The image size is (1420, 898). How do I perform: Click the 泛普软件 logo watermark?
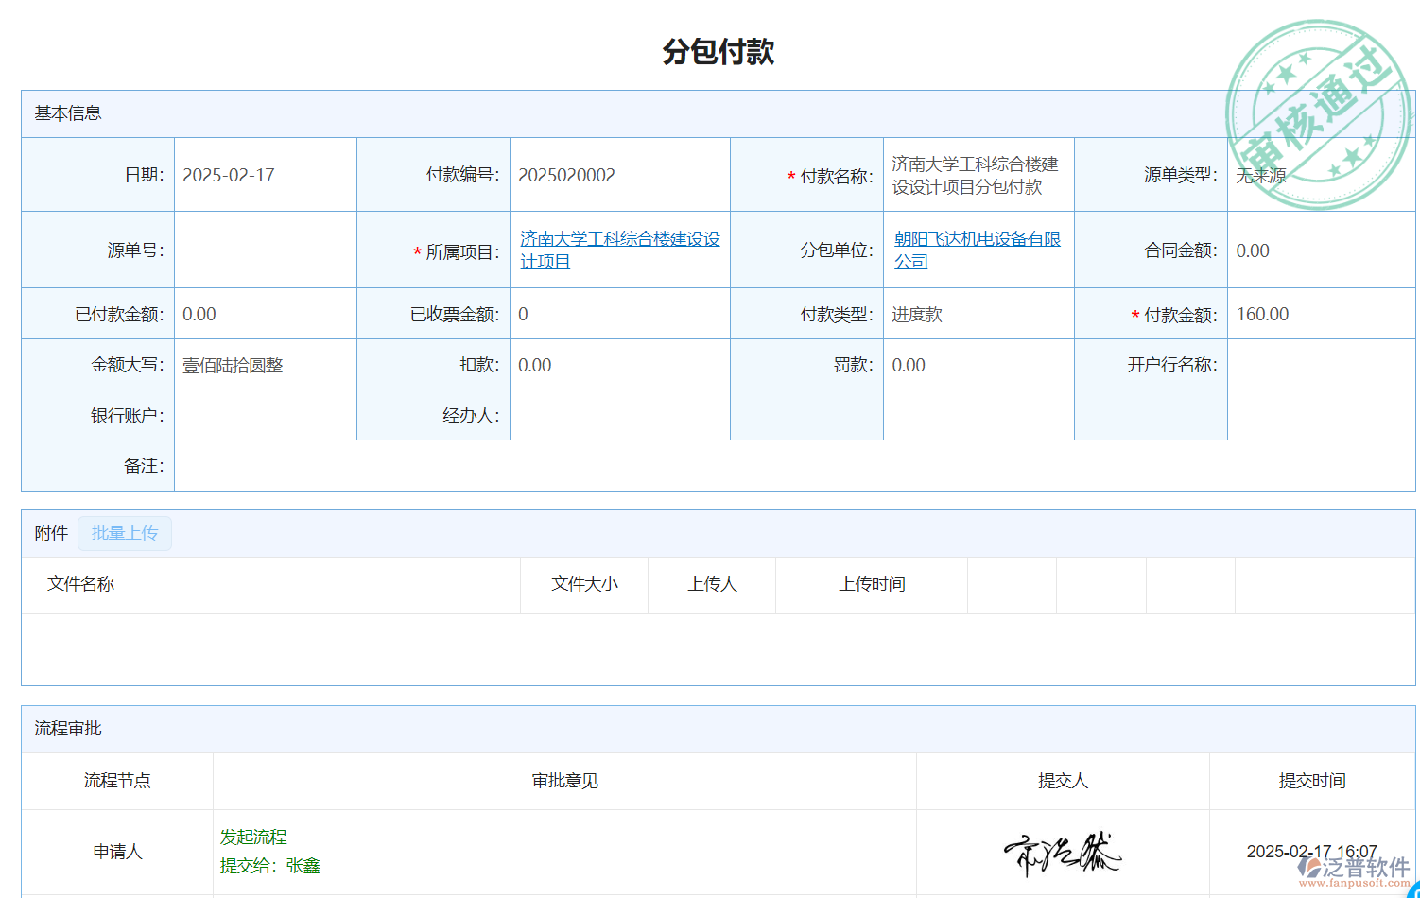tap(1354, 871)
